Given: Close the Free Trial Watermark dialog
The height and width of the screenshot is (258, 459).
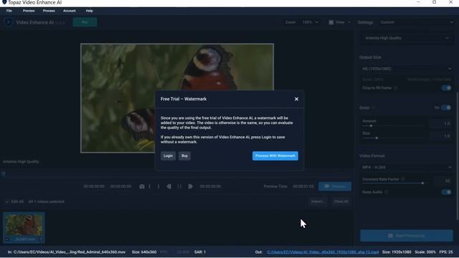Looking at the screenshot, I should point(296,99).
